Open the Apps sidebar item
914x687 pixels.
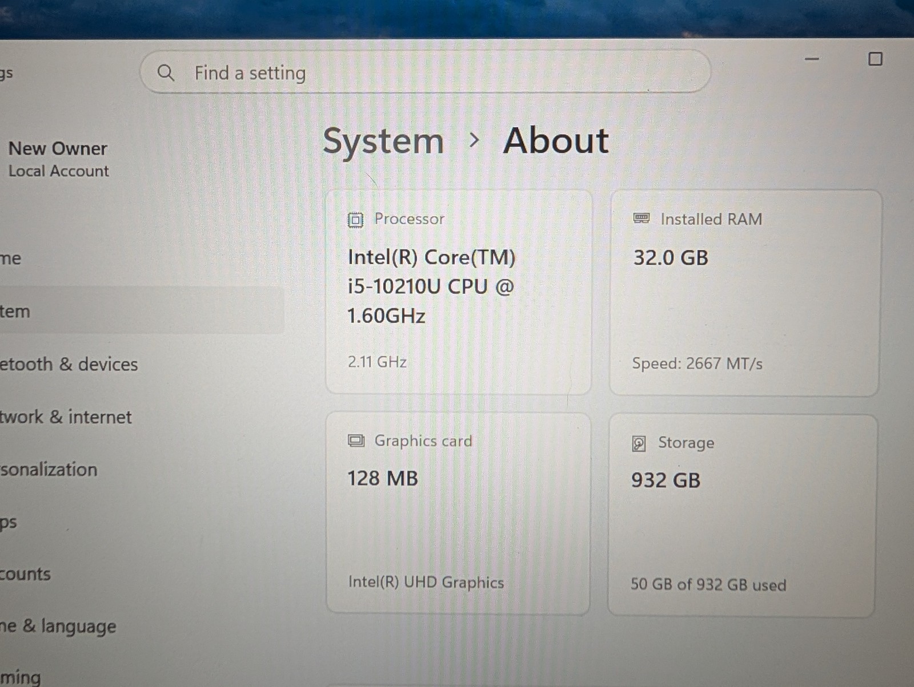(x=9, y=523)
